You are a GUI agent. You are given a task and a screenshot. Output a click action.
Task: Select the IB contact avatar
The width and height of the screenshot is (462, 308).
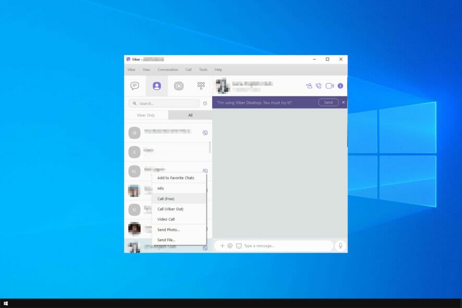(135, 133)
